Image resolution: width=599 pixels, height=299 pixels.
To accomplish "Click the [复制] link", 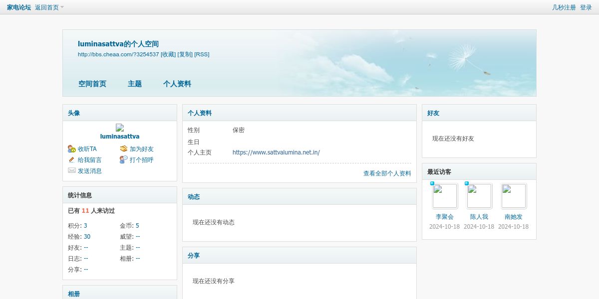I will pyautogui.click(x=185, y=54).
